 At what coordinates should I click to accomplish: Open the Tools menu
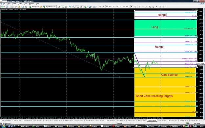point(25,4)
